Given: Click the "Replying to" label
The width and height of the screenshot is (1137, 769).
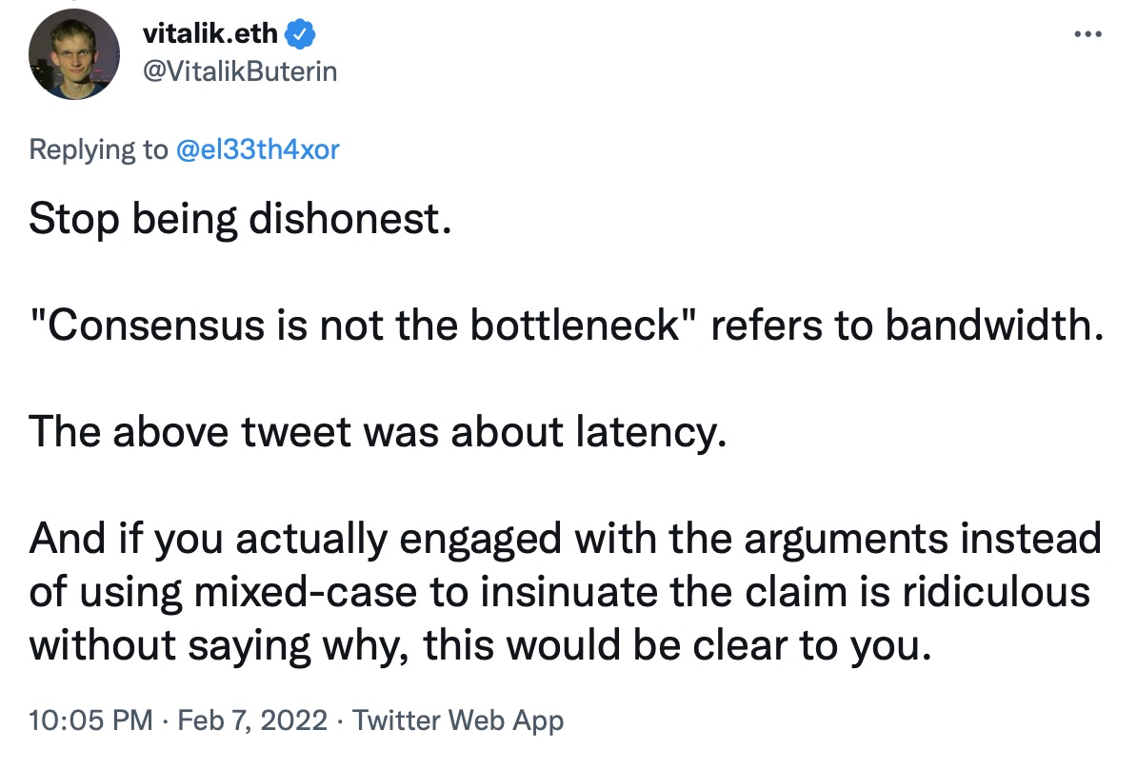Looking at the screenshot, I should pyautogui.click(x=97, y=149).
